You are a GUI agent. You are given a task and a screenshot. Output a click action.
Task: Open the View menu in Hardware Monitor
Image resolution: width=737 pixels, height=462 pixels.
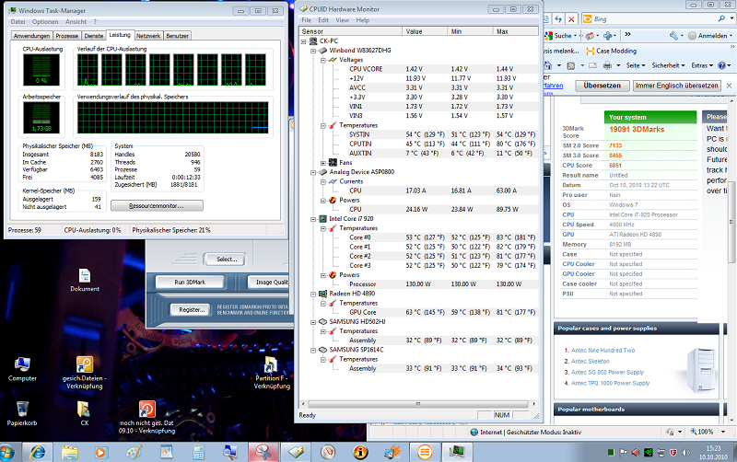(342, 20)
